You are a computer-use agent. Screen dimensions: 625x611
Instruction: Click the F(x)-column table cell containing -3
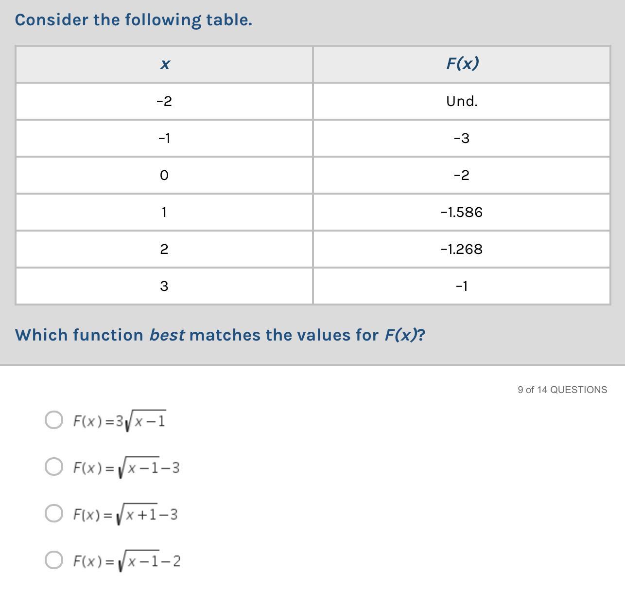tap(462, 138)
